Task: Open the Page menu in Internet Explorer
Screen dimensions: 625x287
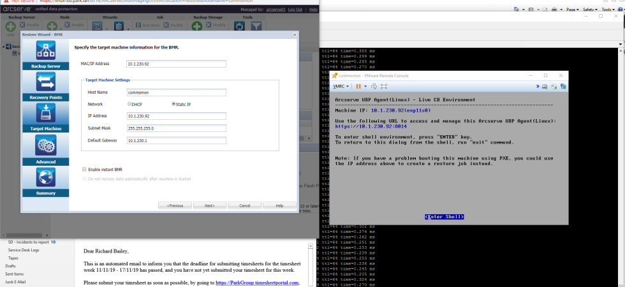Action: click(x=573, y=10)
